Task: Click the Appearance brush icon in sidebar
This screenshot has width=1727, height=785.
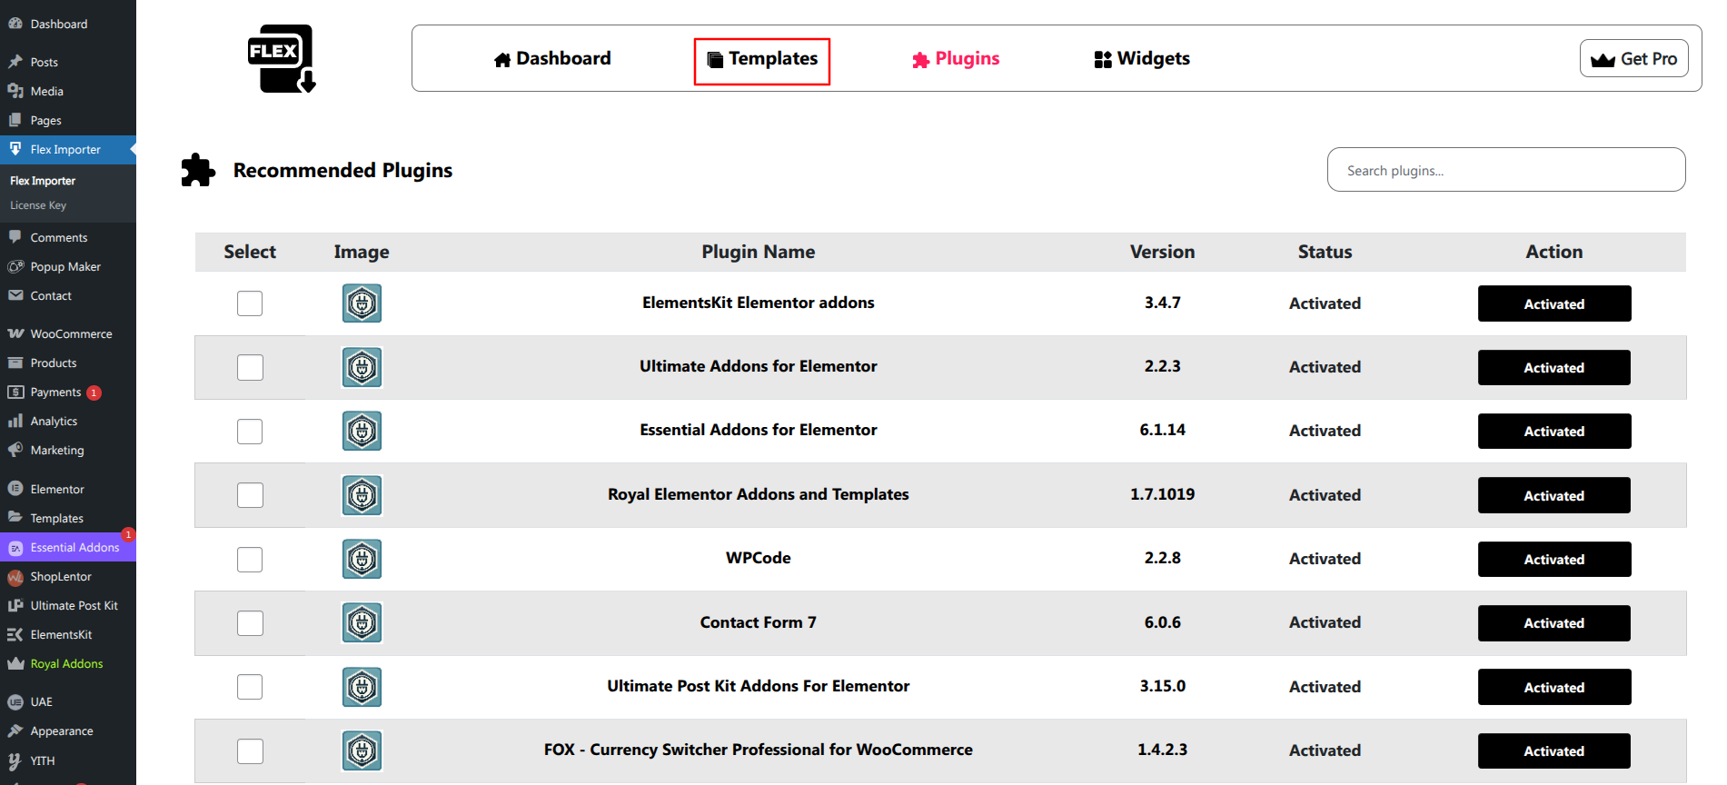Action: pos(15,730)
